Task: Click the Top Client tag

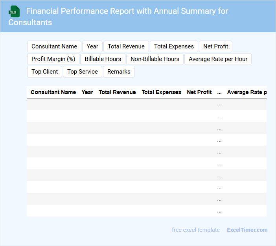Action: 45,72
